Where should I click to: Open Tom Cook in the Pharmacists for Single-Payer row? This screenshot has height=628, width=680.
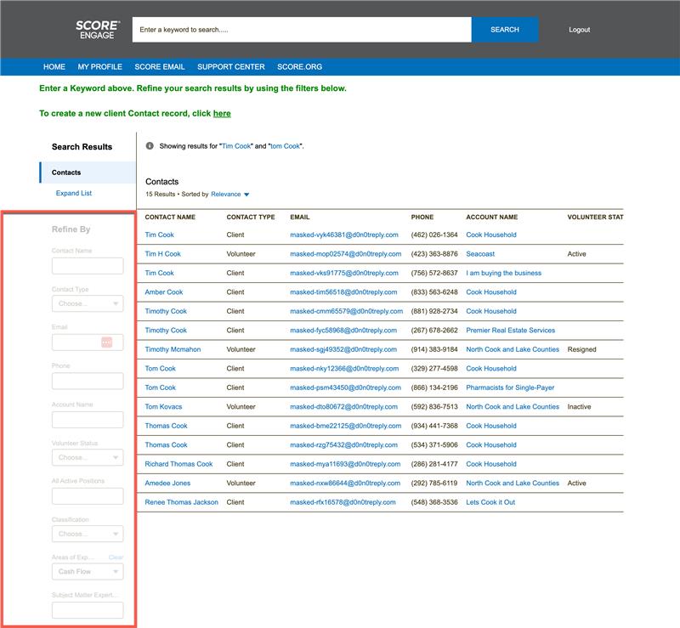click(x=160, y=388)
